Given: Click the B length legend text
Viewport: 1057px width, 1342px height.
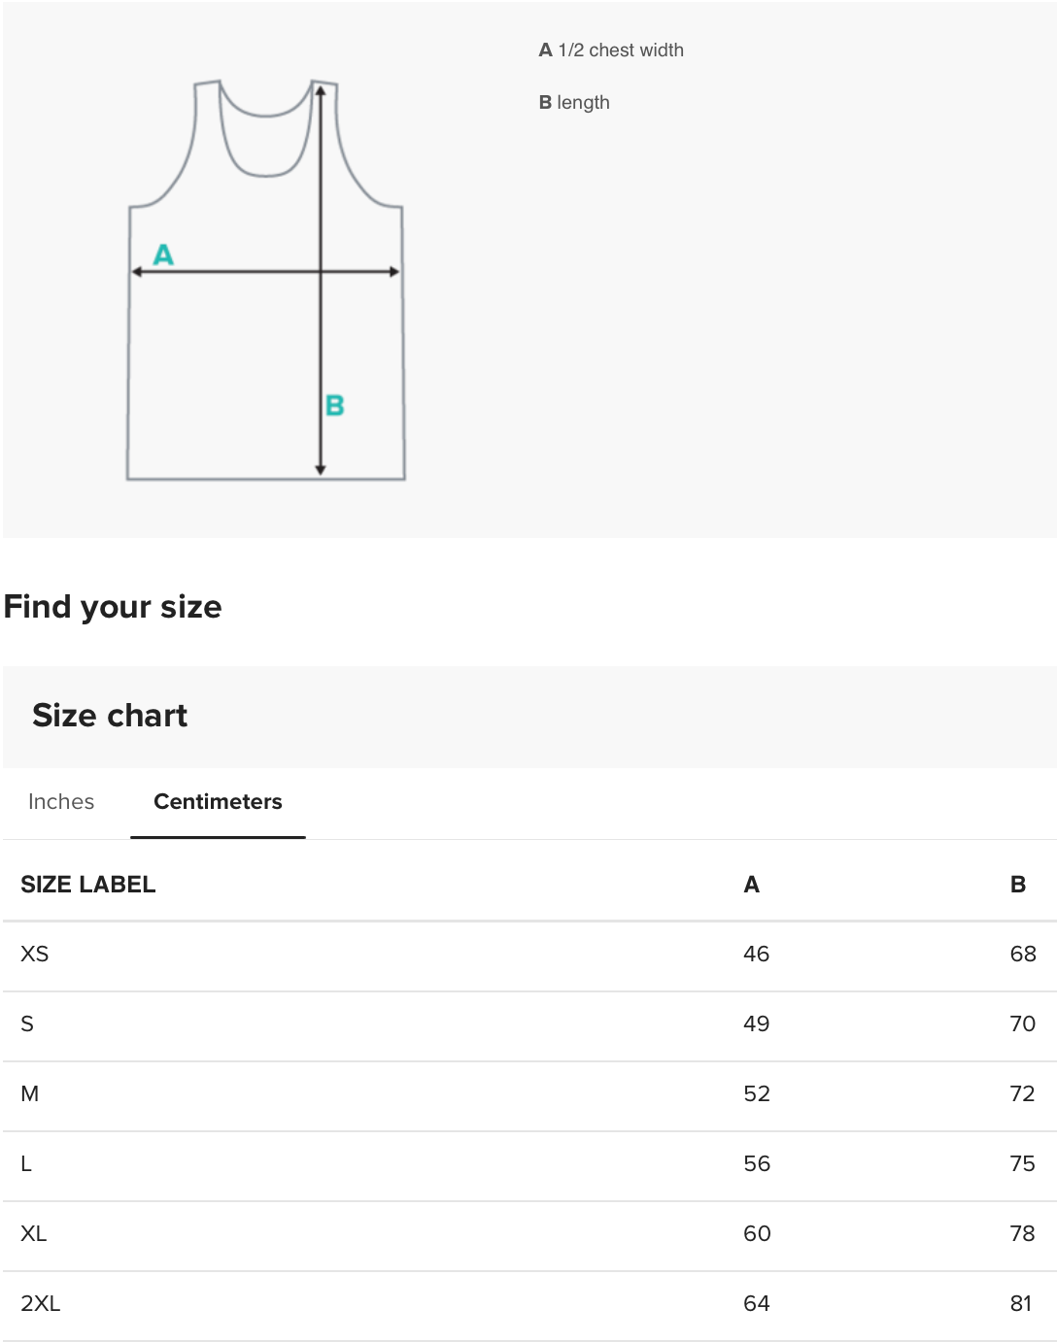Looking at the screenshot, I should tap(574, 103).
